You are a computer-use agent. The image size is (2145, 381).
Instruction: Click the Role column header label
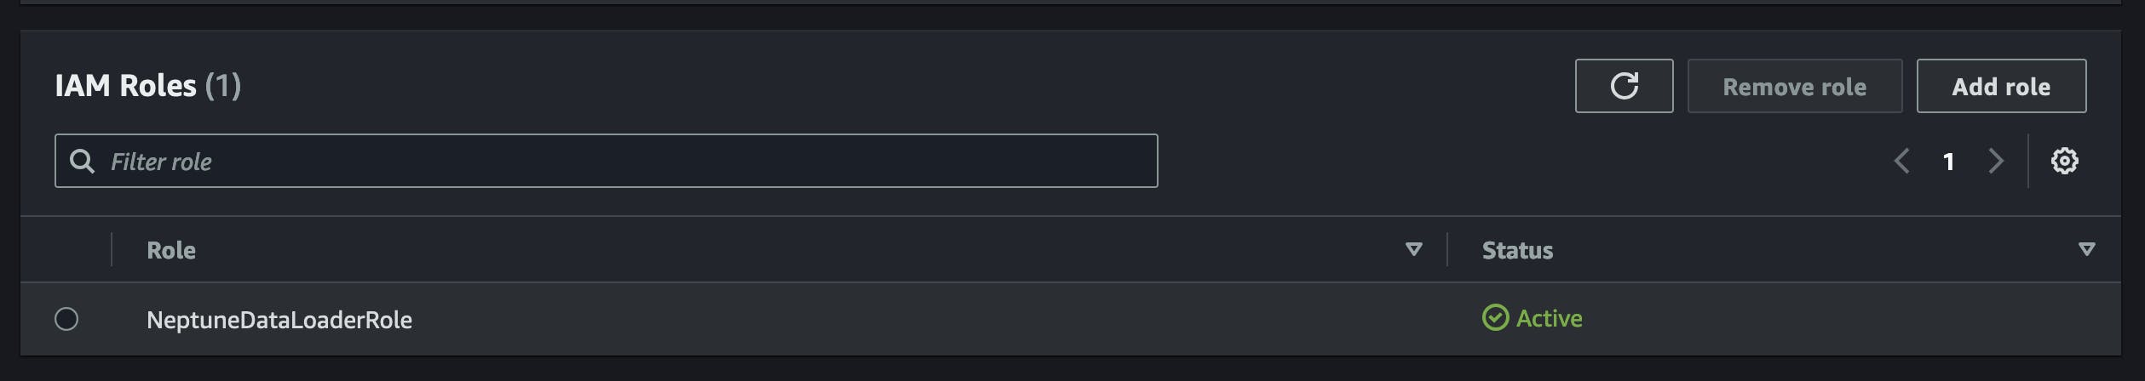tap(171, 250)
